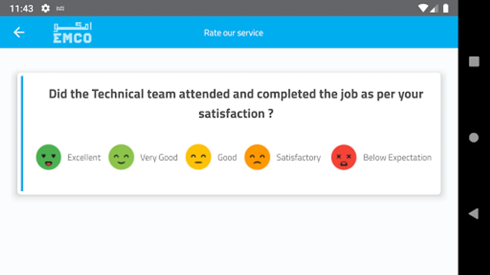Click the Satisfactory rating label
The height and width of the screenshot is (275, 490).
point(299,158)
